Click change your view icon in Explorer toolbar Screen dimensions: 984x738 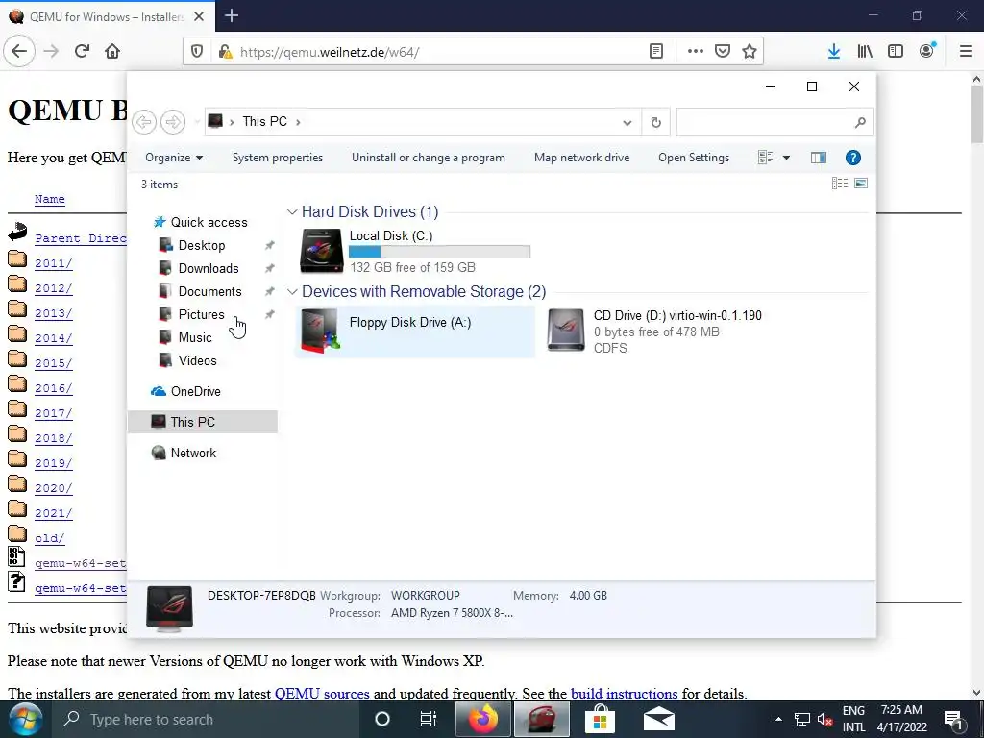765,158
